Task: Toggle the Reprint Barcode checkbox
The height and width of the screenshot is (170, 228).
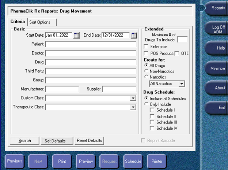Action: tap(143, 141)
